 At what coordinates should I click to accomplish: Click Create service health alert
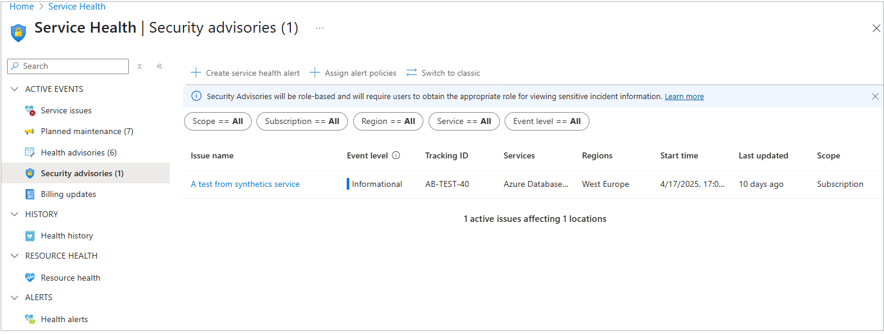[245, 73]
